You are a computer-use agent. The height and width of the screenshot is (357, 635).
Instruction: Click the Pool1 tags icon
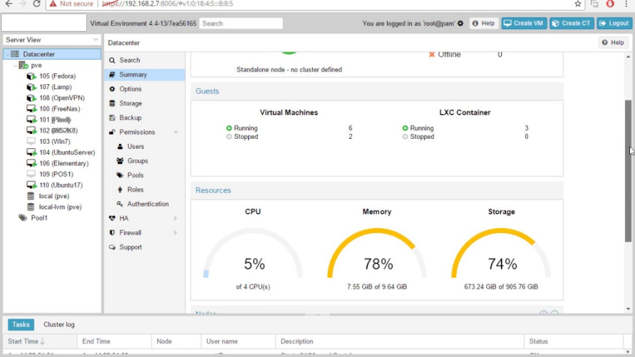23,218
